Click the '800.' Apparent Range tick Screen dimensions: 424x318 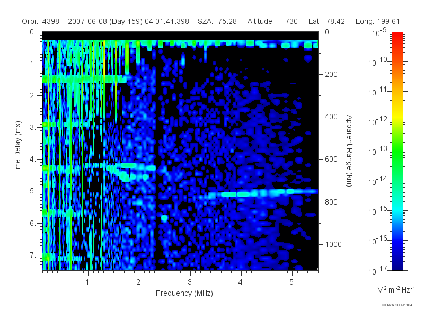[x=332, y=202]
